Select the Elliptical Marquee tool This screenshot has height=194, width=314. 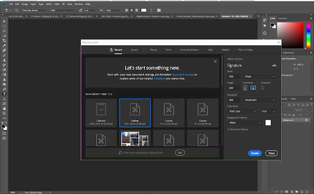coord(4,26)
